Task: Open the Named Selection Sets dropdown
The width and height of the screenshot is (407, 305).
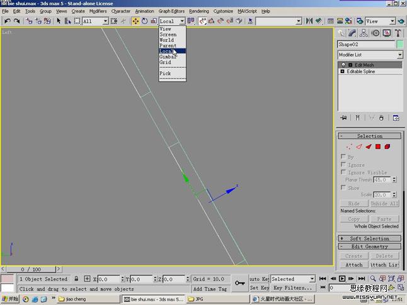Action: pos(278,21)
